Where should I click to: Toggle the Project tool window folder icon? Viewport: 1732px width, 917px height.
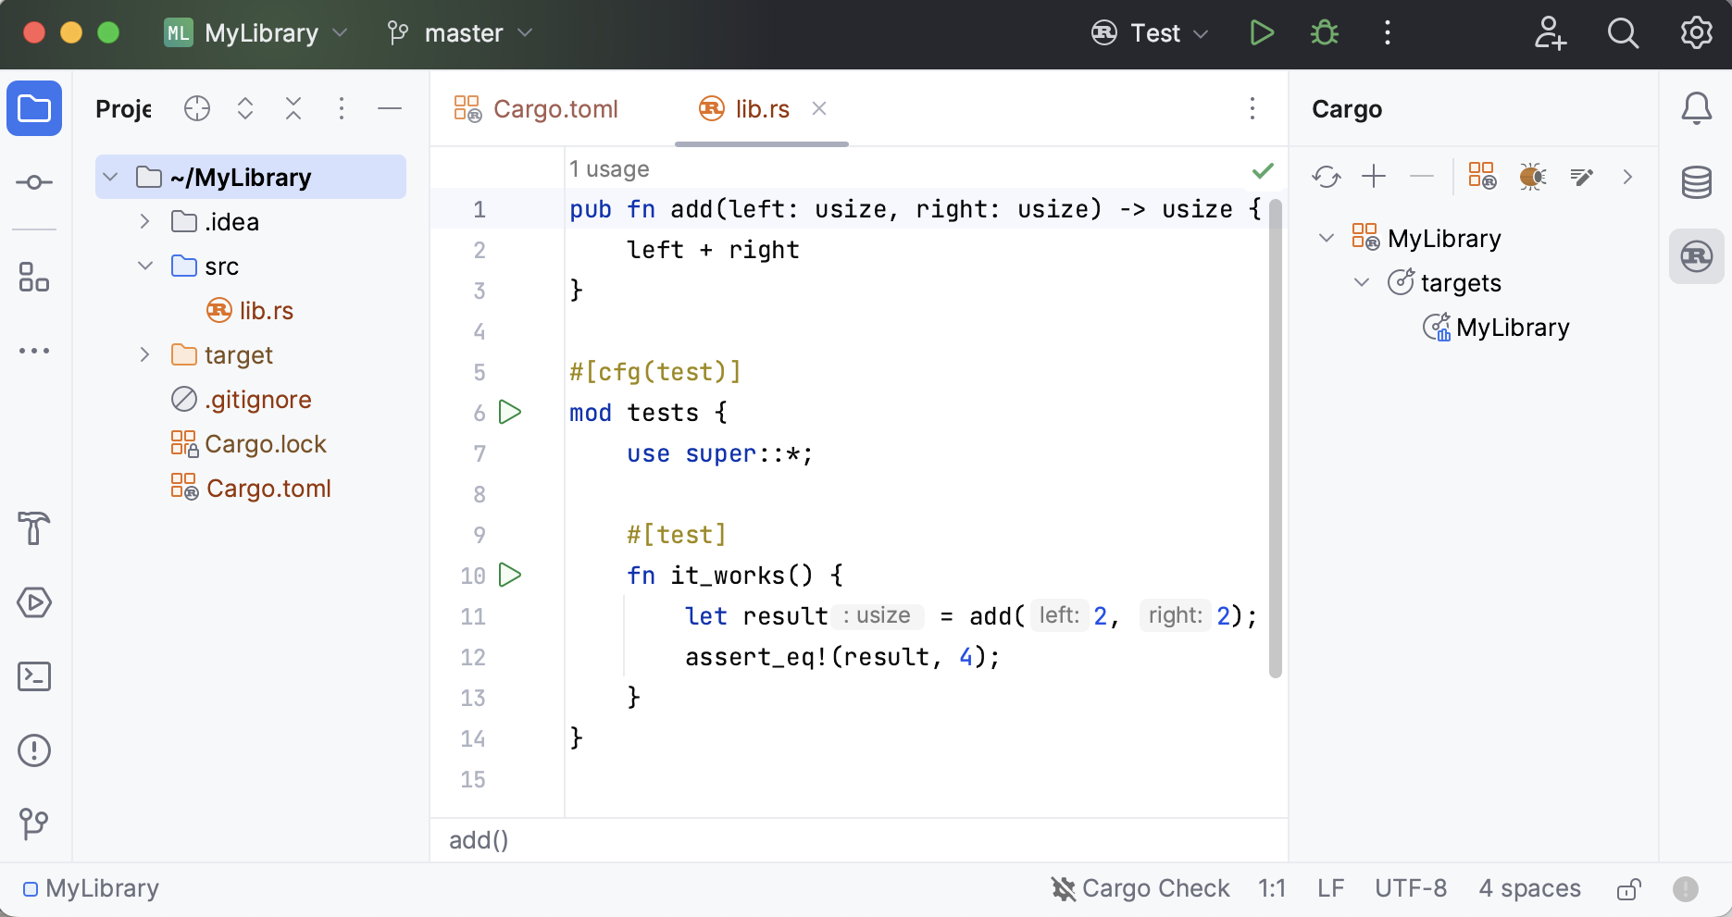tap(34, 108)
